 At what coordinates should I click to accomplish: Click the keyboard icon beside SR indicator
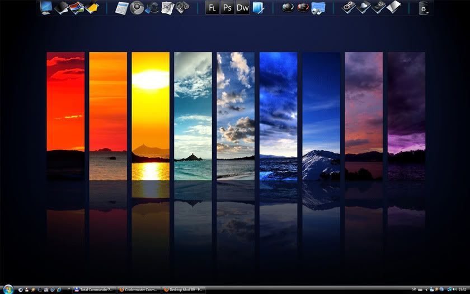point(420,290)
